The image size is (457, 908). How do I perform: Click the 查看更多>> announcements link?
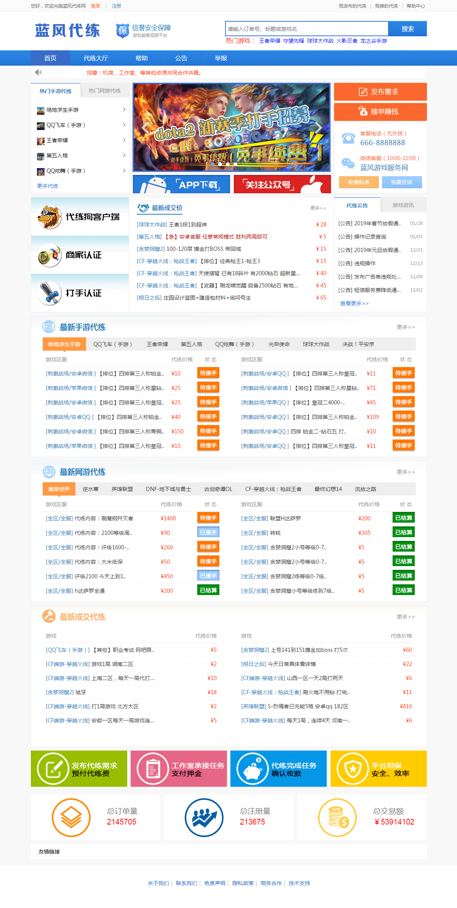[x=355, y=303]
